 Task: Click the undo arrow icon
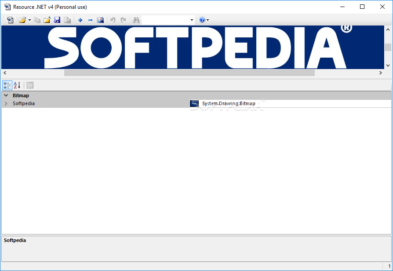pos(113,20)
